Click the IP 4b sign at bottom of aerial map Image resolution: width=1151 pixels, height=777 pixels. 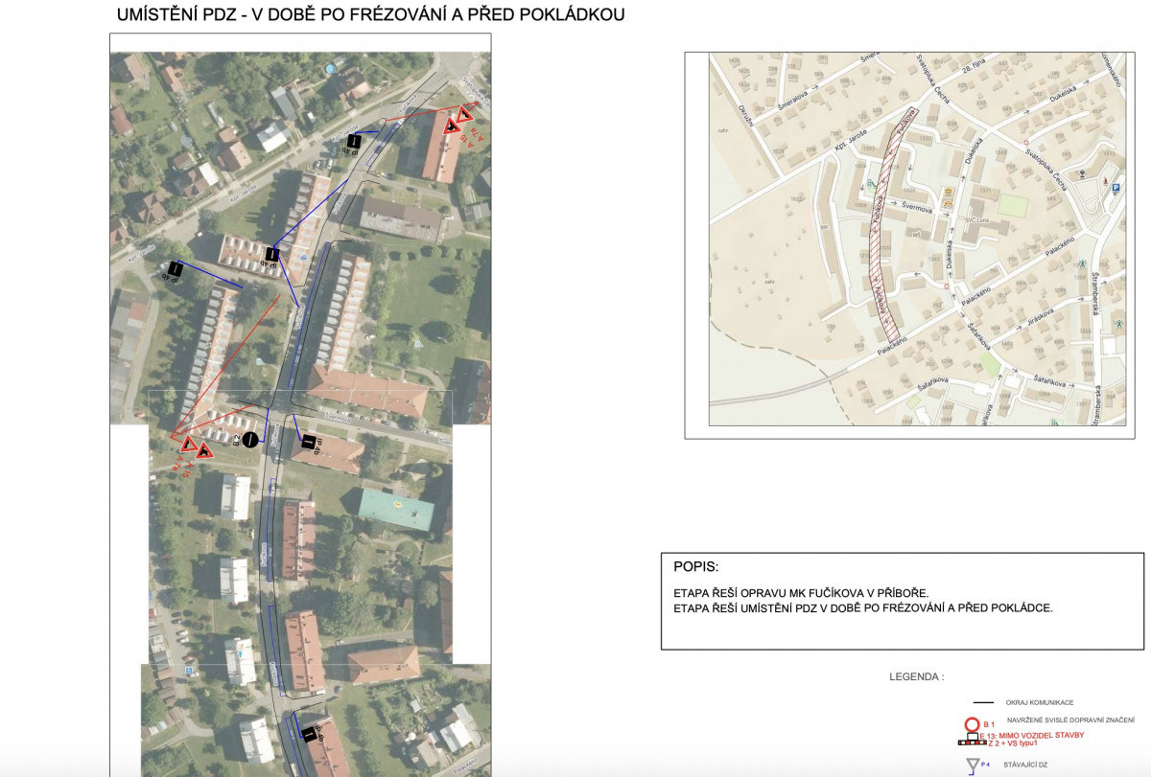tap(308, 734)
